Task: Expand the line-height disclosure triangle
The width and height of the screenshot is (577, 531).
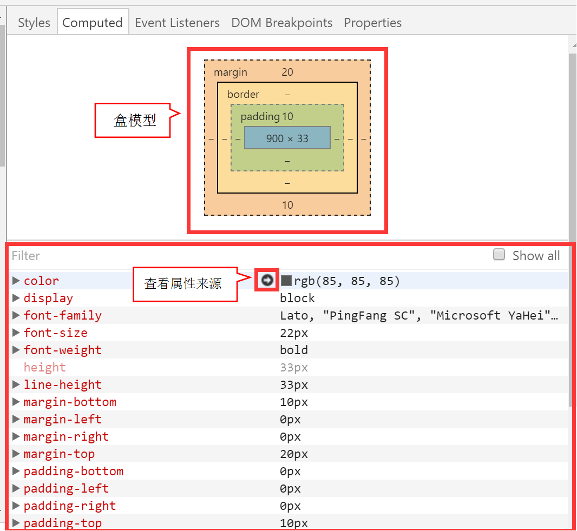Action: click(x=16, y=384)
